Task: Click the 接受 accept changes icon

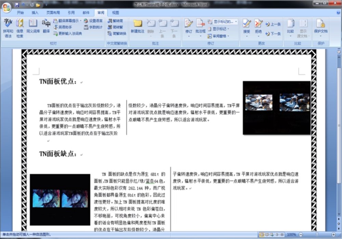Action: point(246,27)
